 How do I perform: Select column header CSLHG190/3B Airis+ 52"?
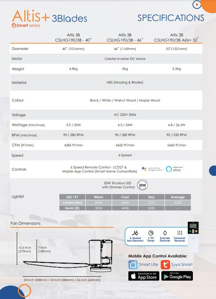pyautogui.click(x=176, y=40)
